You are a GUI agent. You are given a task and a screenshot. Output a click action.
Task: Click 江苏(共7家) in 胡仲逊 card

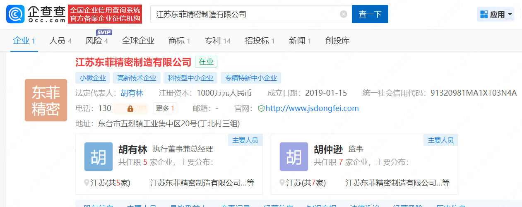coord(306,183)
